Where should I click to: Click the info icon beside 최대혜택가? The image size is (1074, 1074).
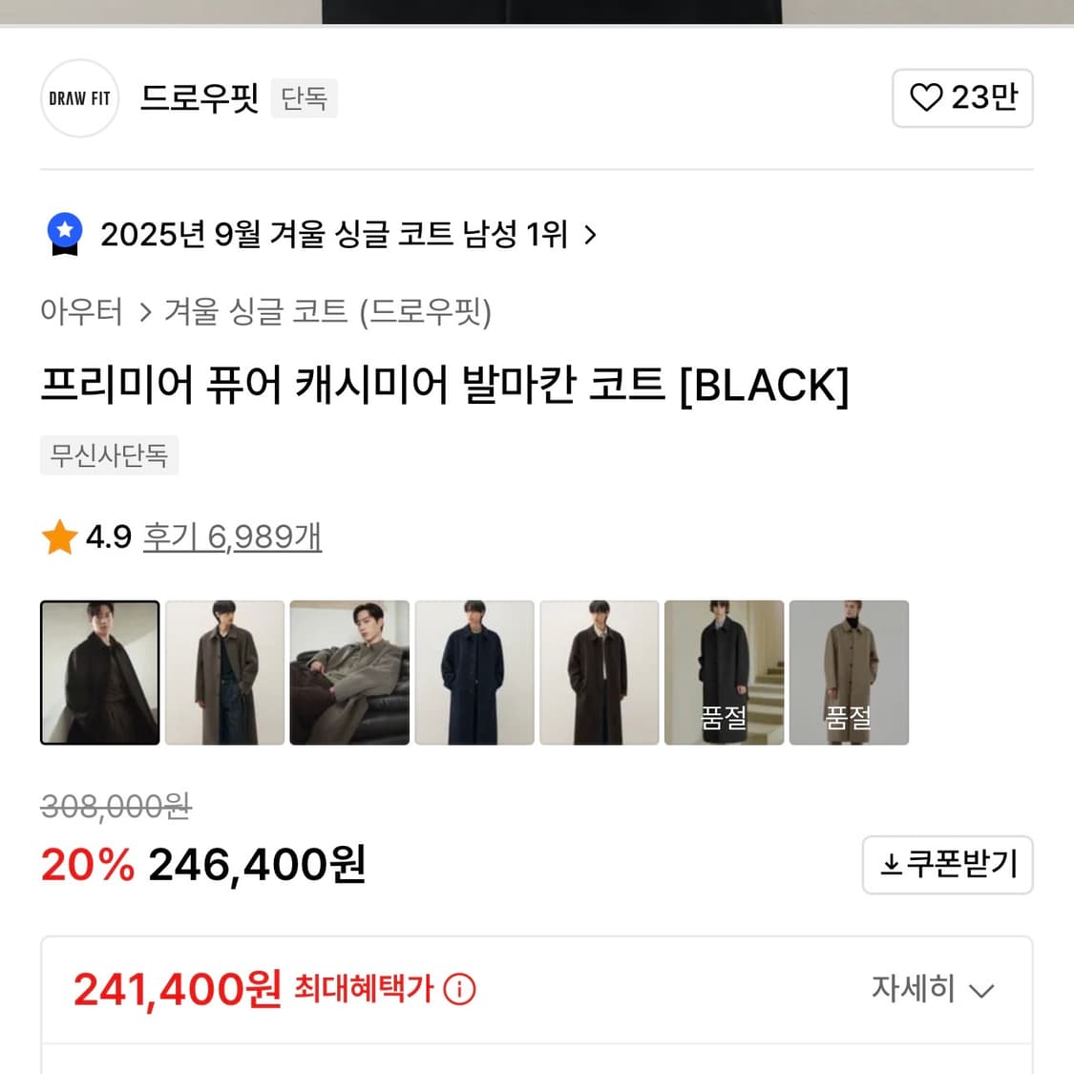pos(459,989)
